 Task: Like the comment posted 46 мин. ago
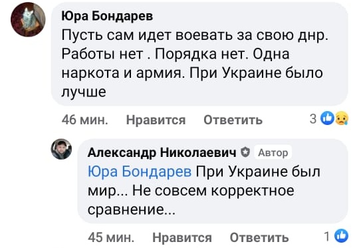click(156, 120)
